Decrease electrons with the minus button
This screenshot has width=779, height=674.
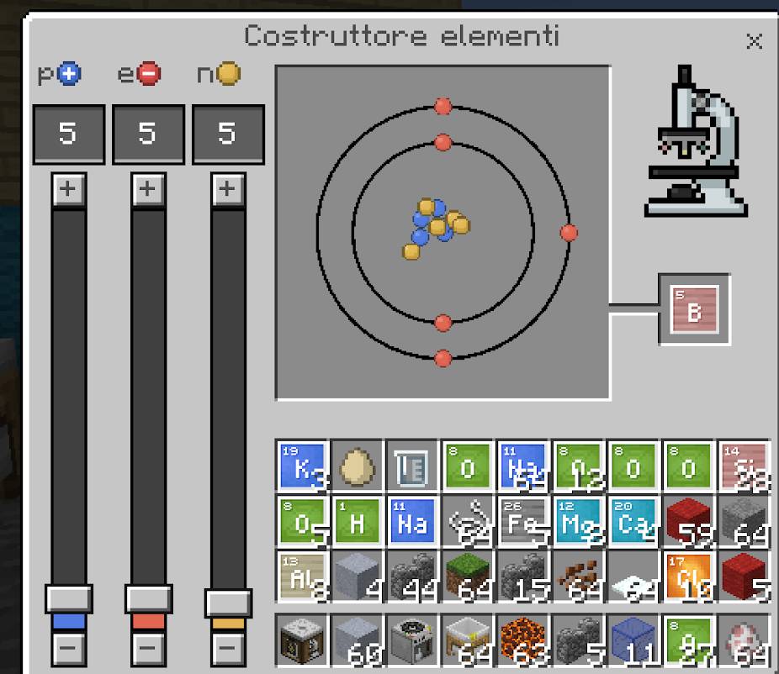[x=148, y=648]
